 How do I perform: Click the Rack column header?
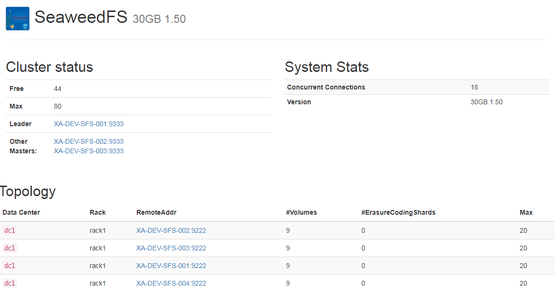[98, 212]
